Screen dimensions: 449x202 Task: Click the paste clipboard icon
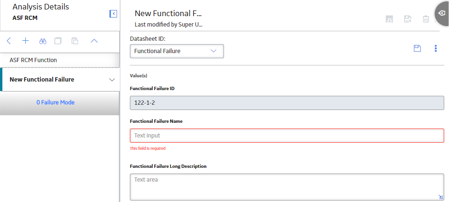coord(75,41)
